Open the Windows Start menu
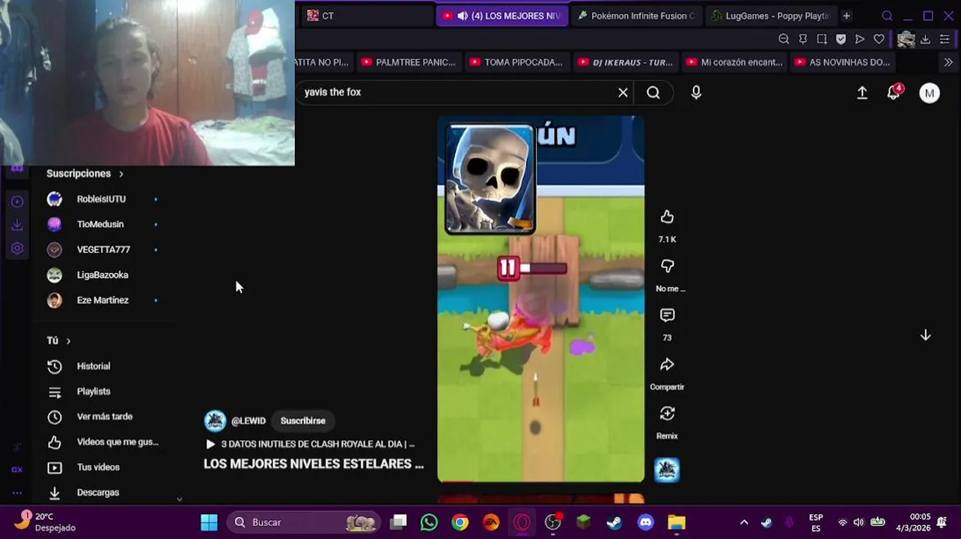The image size is (961, 539). 210,522
